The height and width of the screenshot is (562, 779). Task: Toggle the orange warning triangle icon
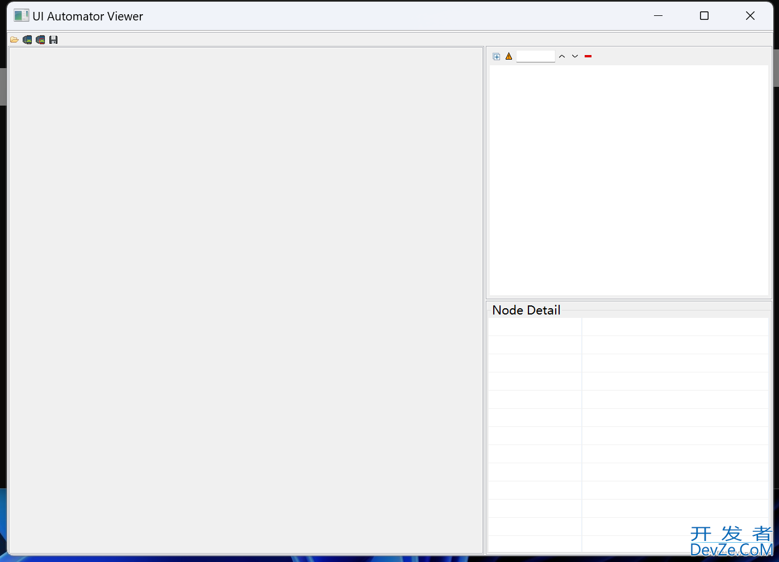click(x=509, y=56)
